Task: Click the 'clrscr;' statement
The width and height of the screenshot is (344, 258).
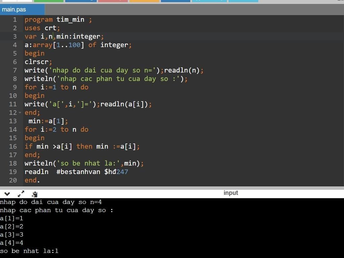Action: coord(38,62)
